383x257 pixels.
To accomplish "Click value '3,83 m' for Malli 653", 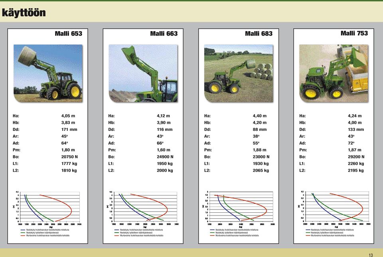I will pos(68,123).
